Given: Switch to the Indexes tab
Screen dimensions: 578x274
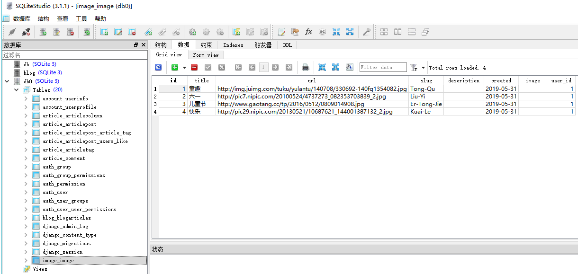Looking at the screenshot, I should tap(233, 45).
